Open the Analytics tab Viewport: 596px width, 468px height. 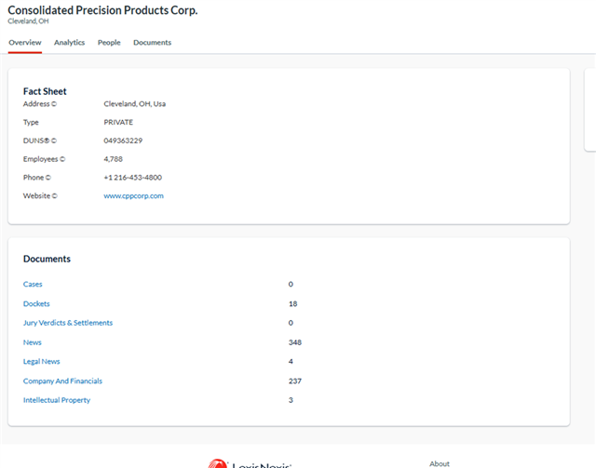click(69, 43)
